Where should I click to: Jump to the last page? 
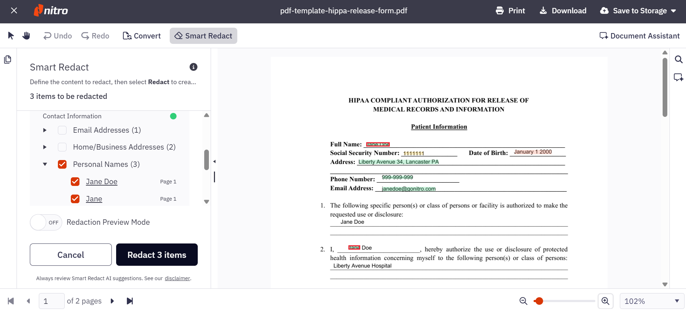[130, 301]
